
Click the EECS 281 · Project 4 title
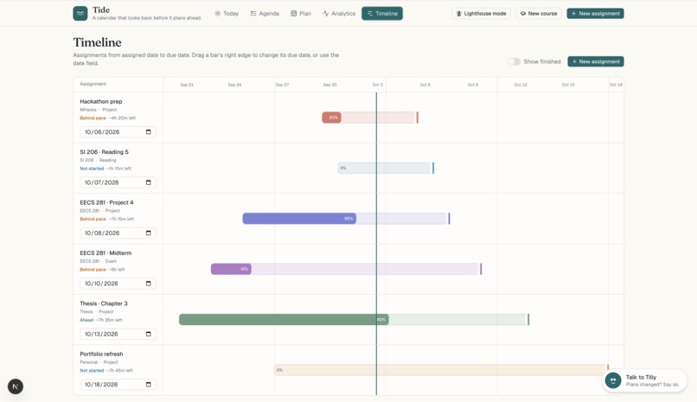pyautogui.click(x=106, y=202)
